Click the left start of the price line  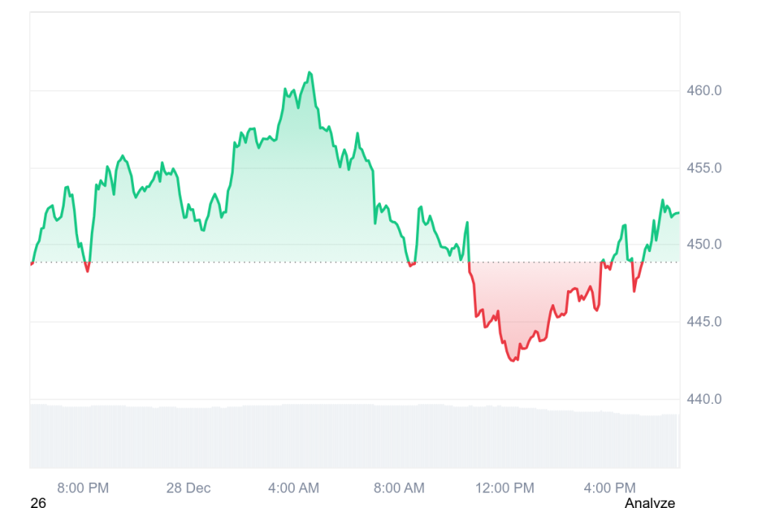coord(31,263)
